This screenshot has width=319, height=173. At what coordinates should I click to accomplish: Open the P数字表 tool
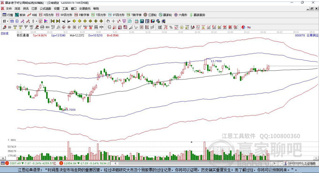pyautogui.click(x=82, y=15)
